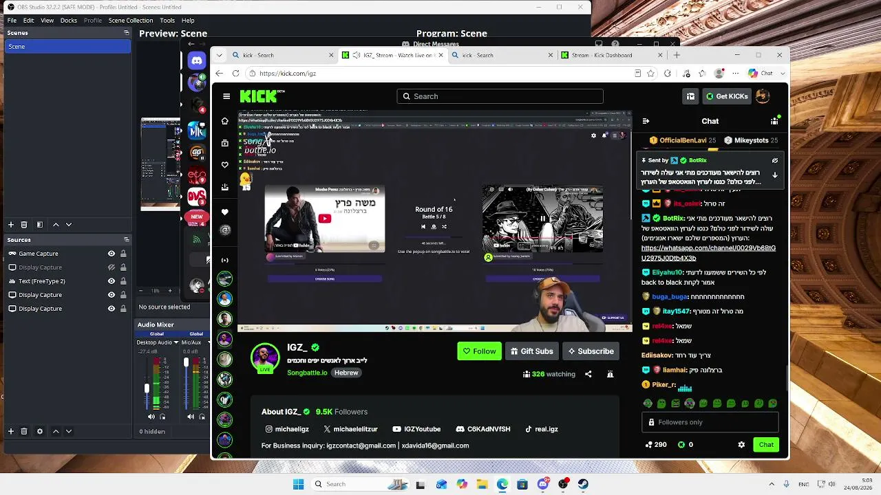Screen dimensions: 881x495
Task: Report stream via flag icon
Action: coord(610,374)
